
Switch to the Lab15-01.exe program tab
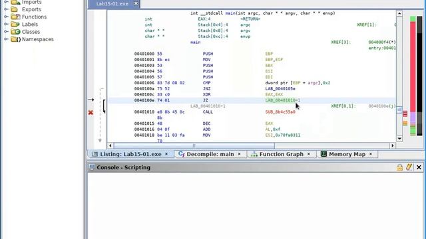point(112,4)
